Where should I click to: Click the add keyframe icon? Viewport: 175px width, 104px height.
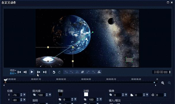point(66,72)
